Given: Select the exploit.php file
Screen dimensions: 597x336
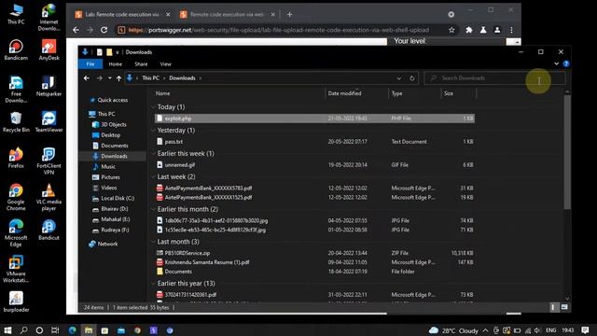Looking at the screenshot, I should tap(314, 119).
